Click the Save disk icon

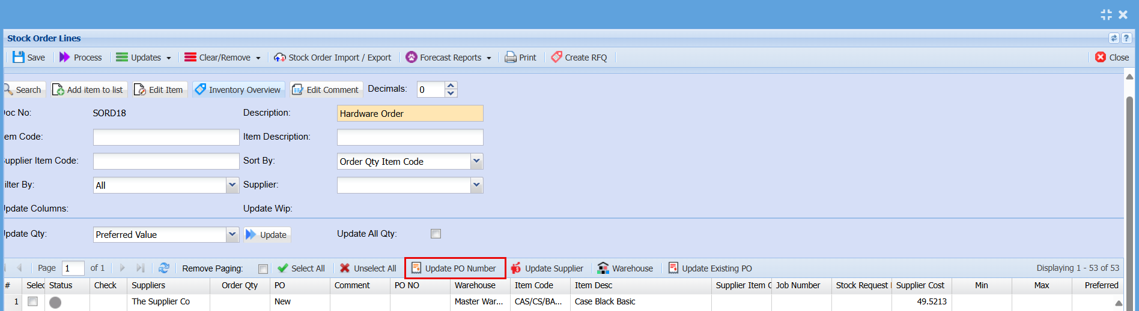tap(19, 57)
